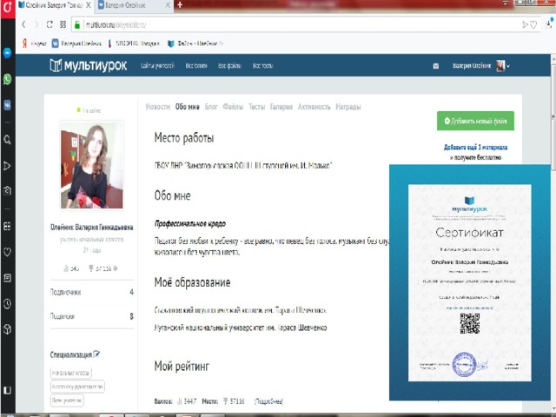Select the Всем учителям specialization tag
The image size is (556, 417).
pyautogui.click(x=67, y=400)
